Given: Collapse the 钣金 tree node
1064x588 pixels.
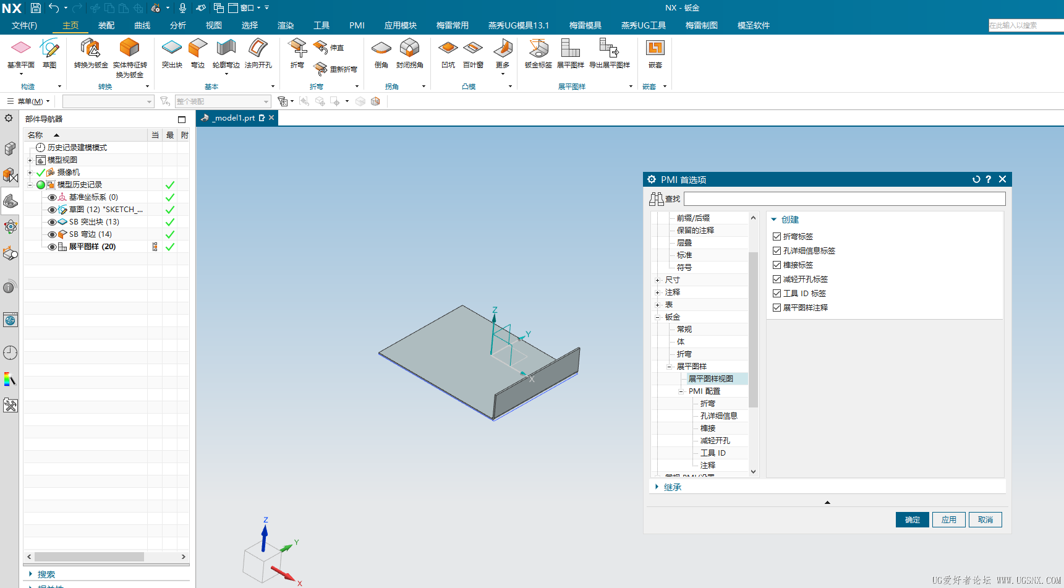Looking at the screenshot, I should (658, 317).
